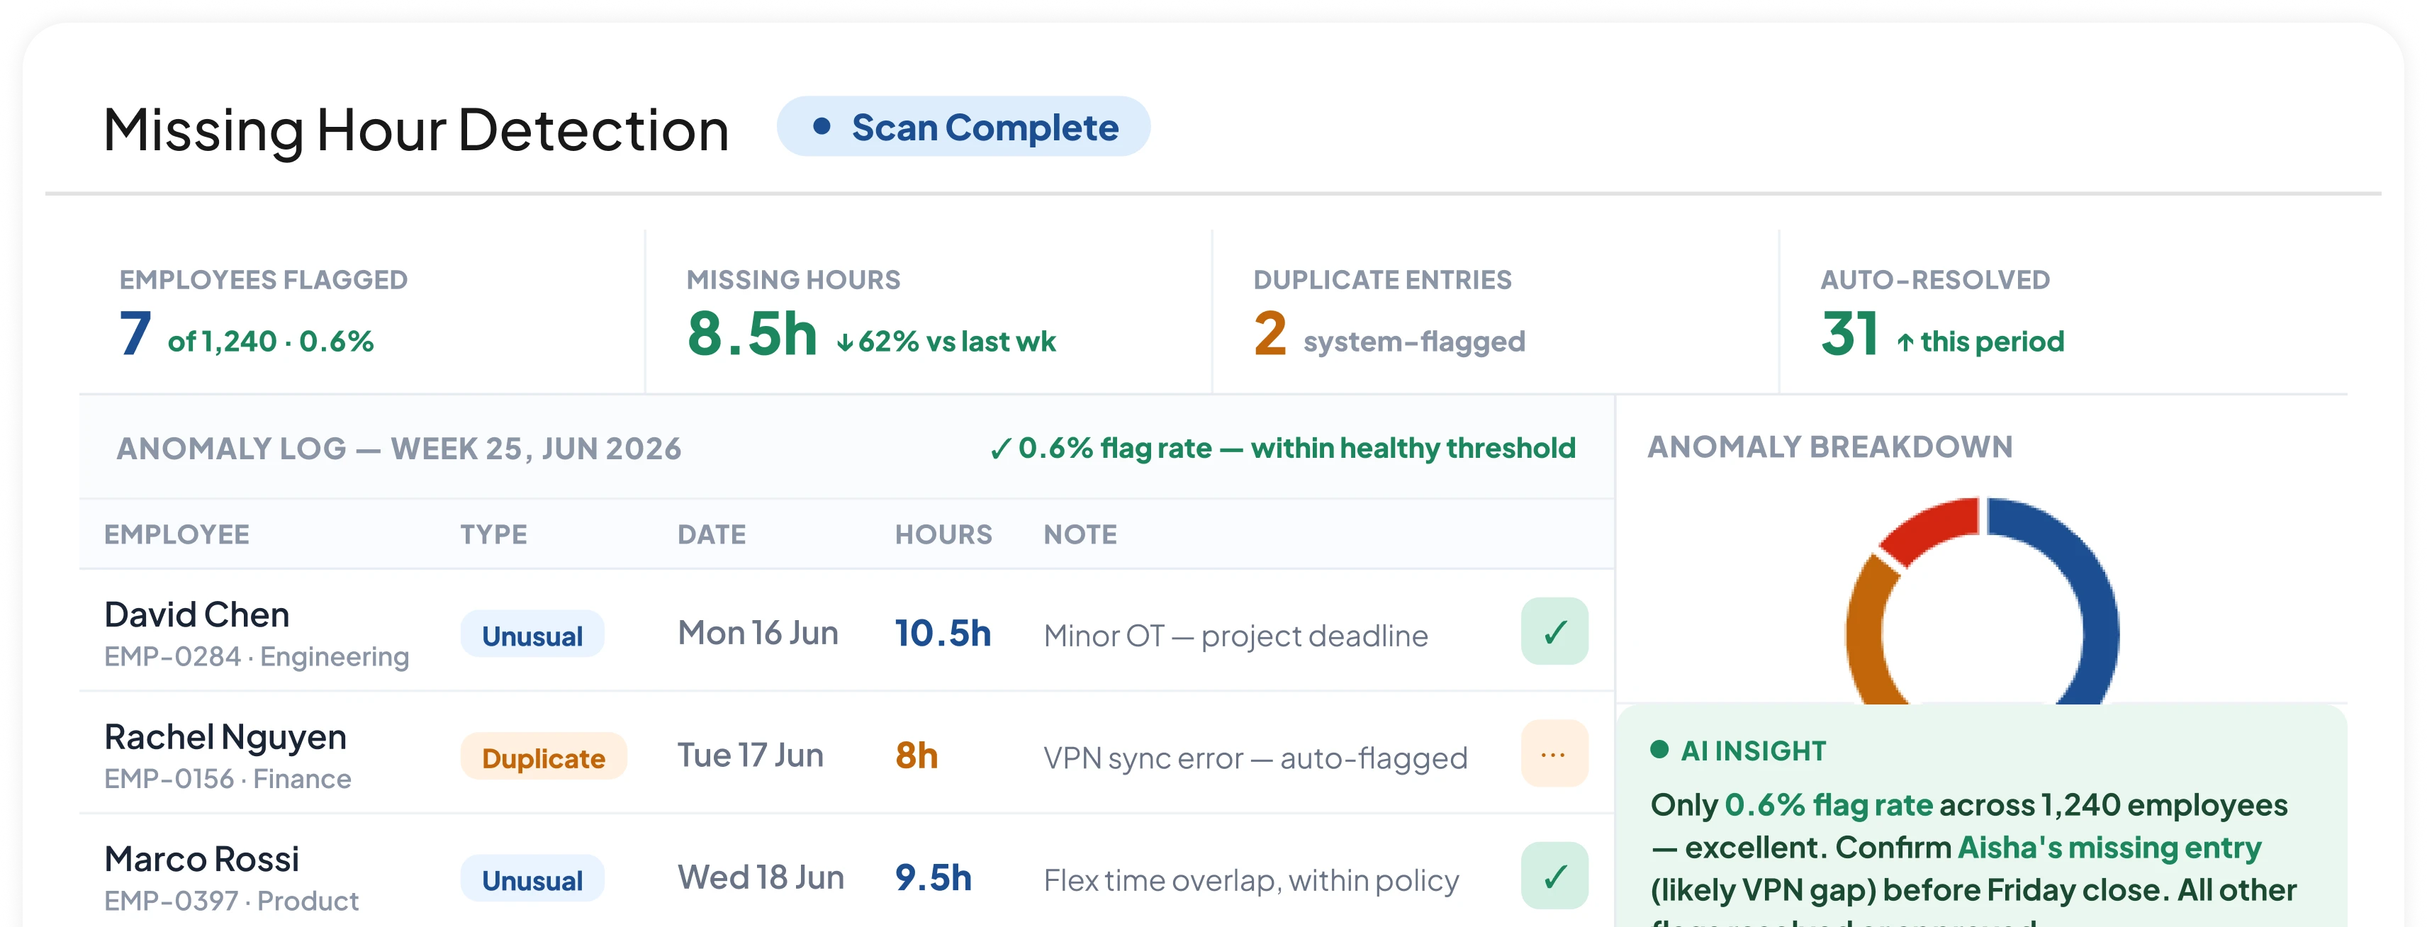Click the Employees Flagged value 7

pyautogui.click(x=135, y=334)
